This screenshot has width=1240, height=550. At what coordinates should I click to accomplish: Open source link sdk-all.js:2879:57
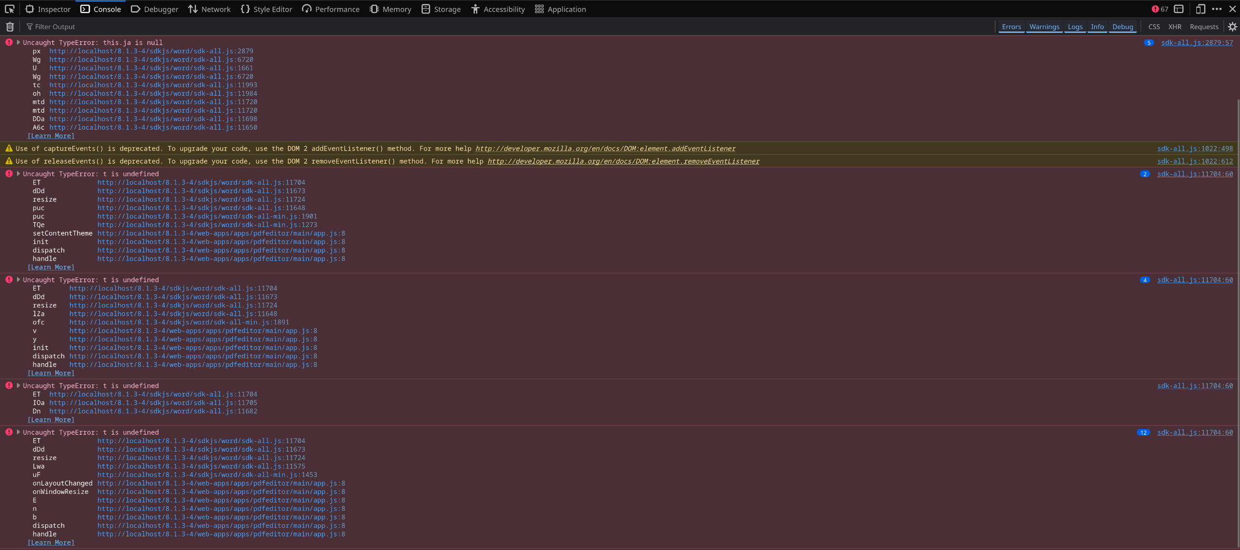pyautogui.click(x=1196, y=43)
